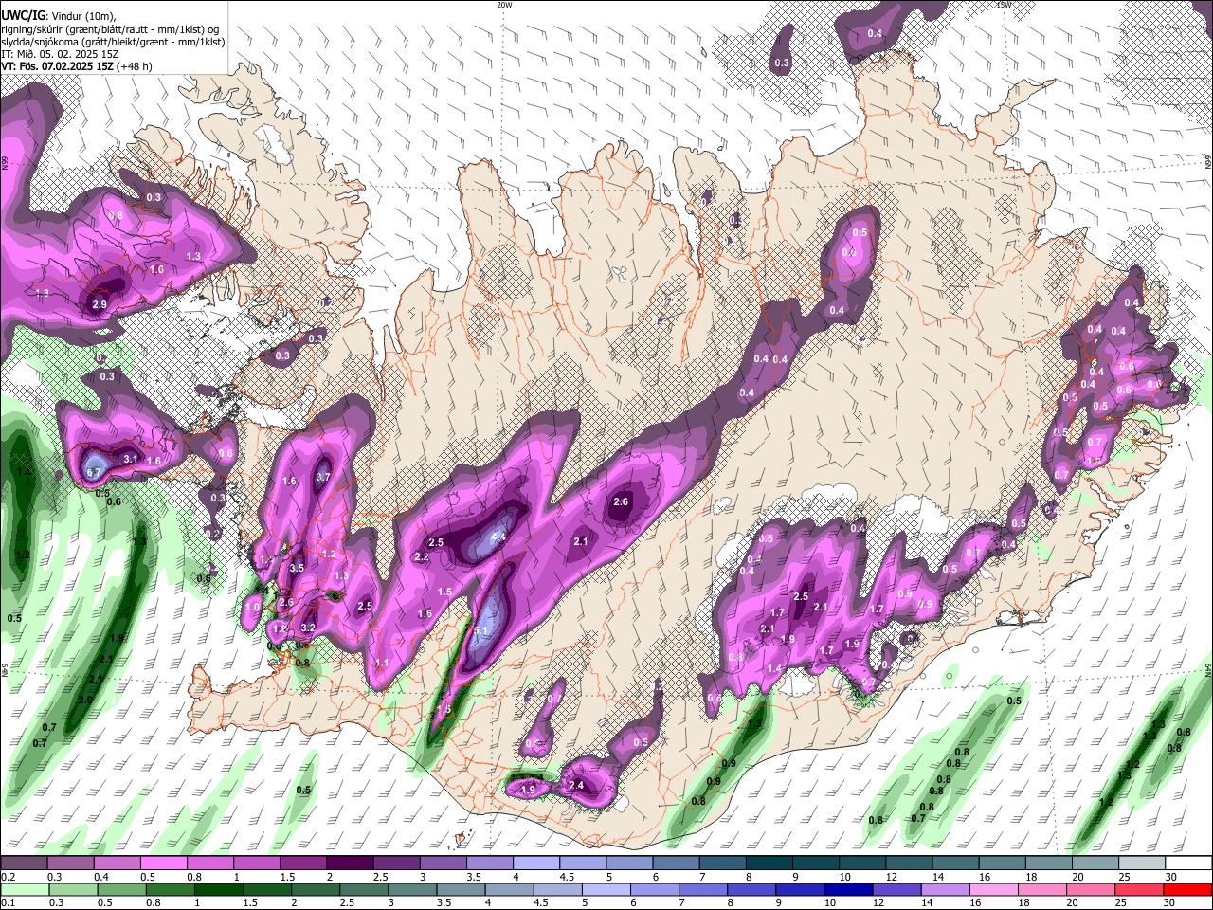Click the 'slydda/snjókoma (grátt/bleikt/grænt' description line
Image resolution: width=1213 pixels, height=910 pixels.
point(113,42)
